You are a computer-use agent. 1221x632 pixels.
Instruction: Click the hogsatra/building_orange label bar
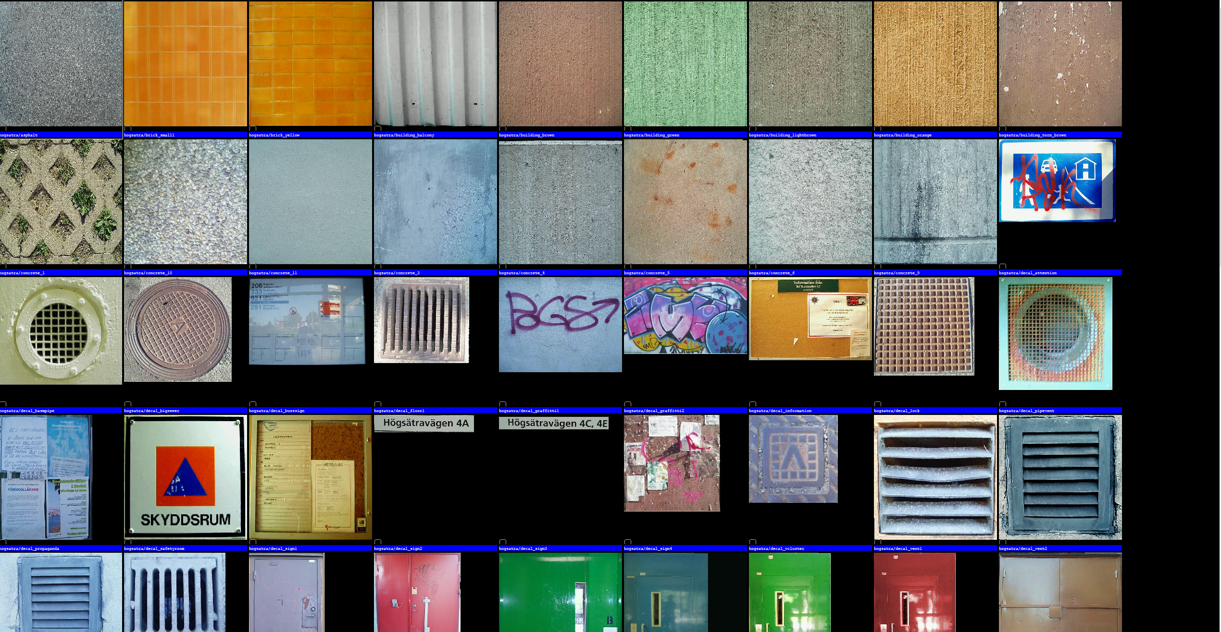click(935, 135)
